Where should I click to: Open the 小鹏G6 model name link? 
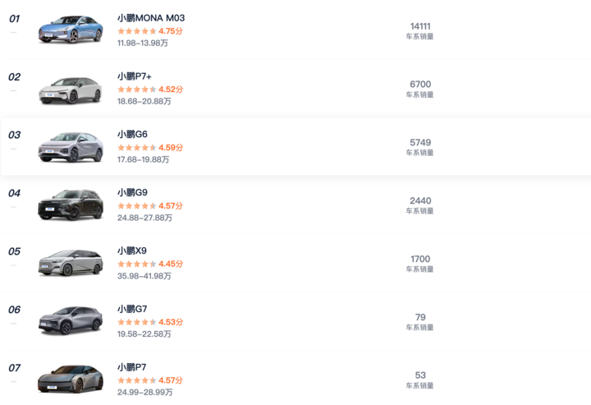pos(132,134)
